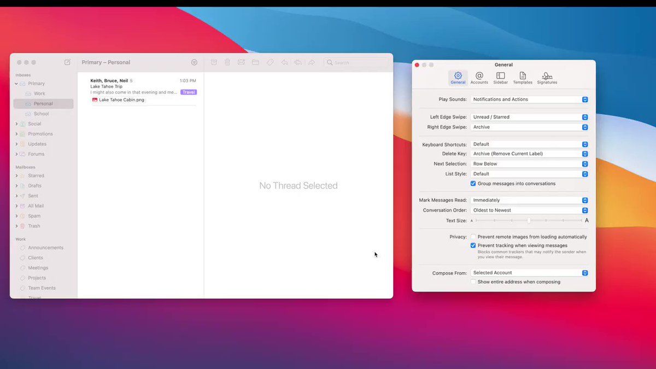Viewport: 656px width, 369px height.
Task: Open the Team Events label in sidebar
Action: pos(43,288)
